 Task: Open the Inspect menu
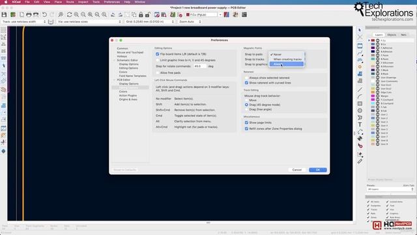(83, 2)
